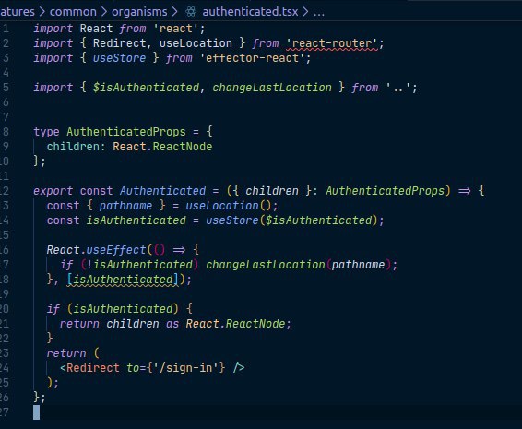
Task: Click 'Redirect' in the react-router import
Action: [119, 43]
